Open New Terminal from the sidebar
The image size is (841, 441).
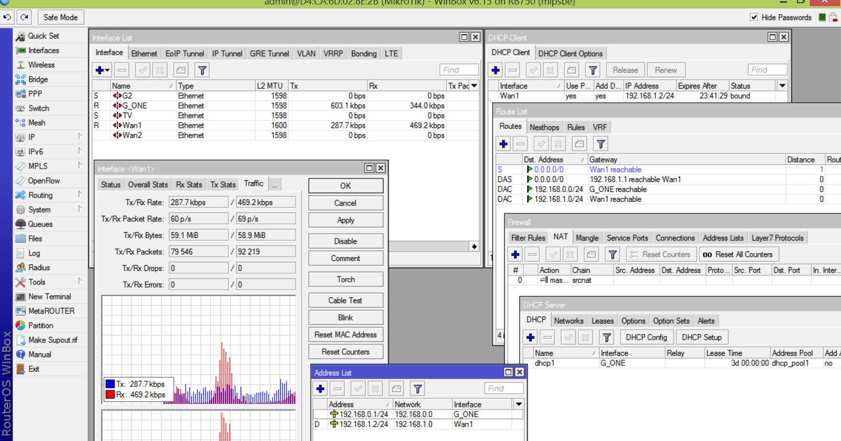coord(50,297)
